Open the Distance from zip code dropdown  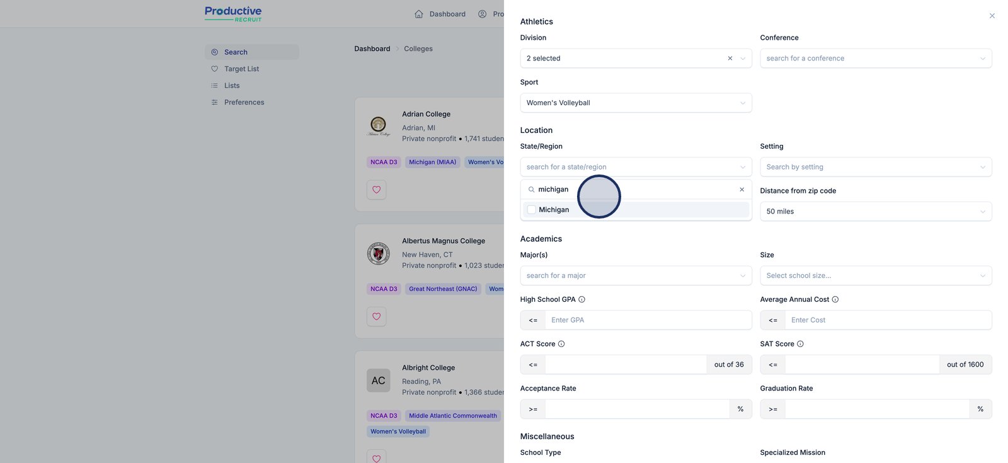[x=875, y=212]
